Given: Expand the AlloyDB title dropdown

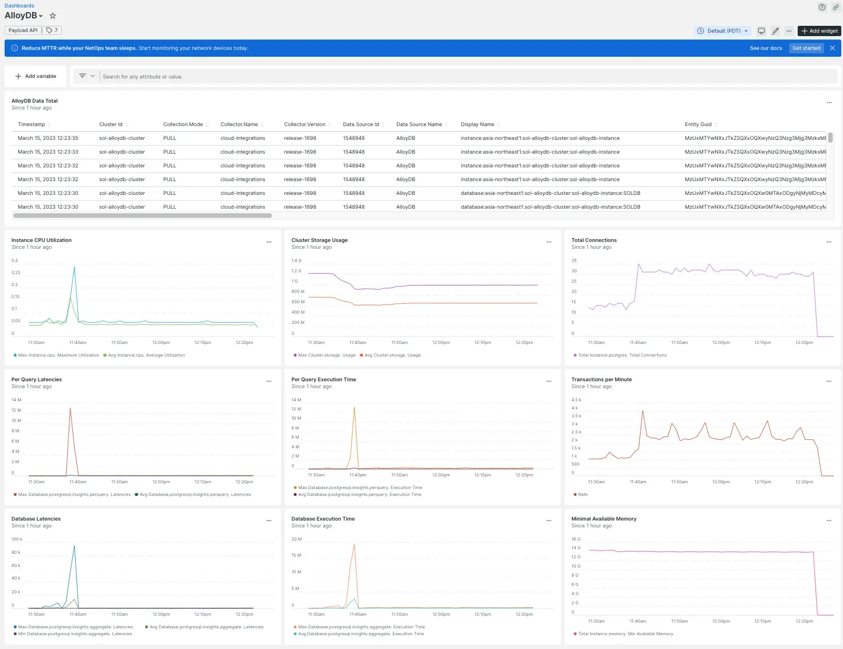Looking at the screenshot, I should (x=40, y=16).
